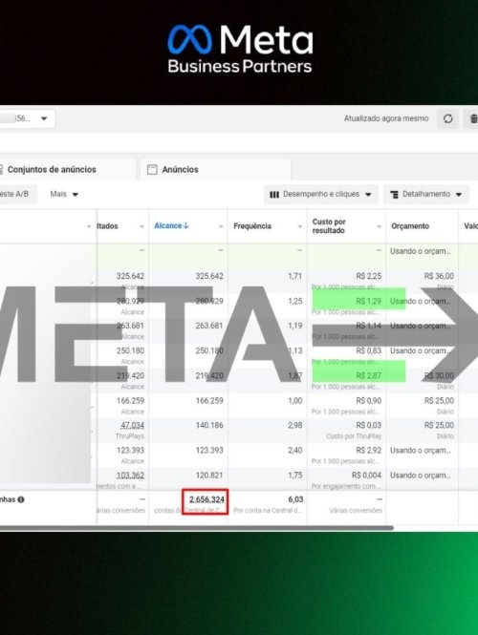Click the R$ 0,90 cost cell
Viewport: 478px width, 635px height.
pyautogui.click(x=368, y=400)
